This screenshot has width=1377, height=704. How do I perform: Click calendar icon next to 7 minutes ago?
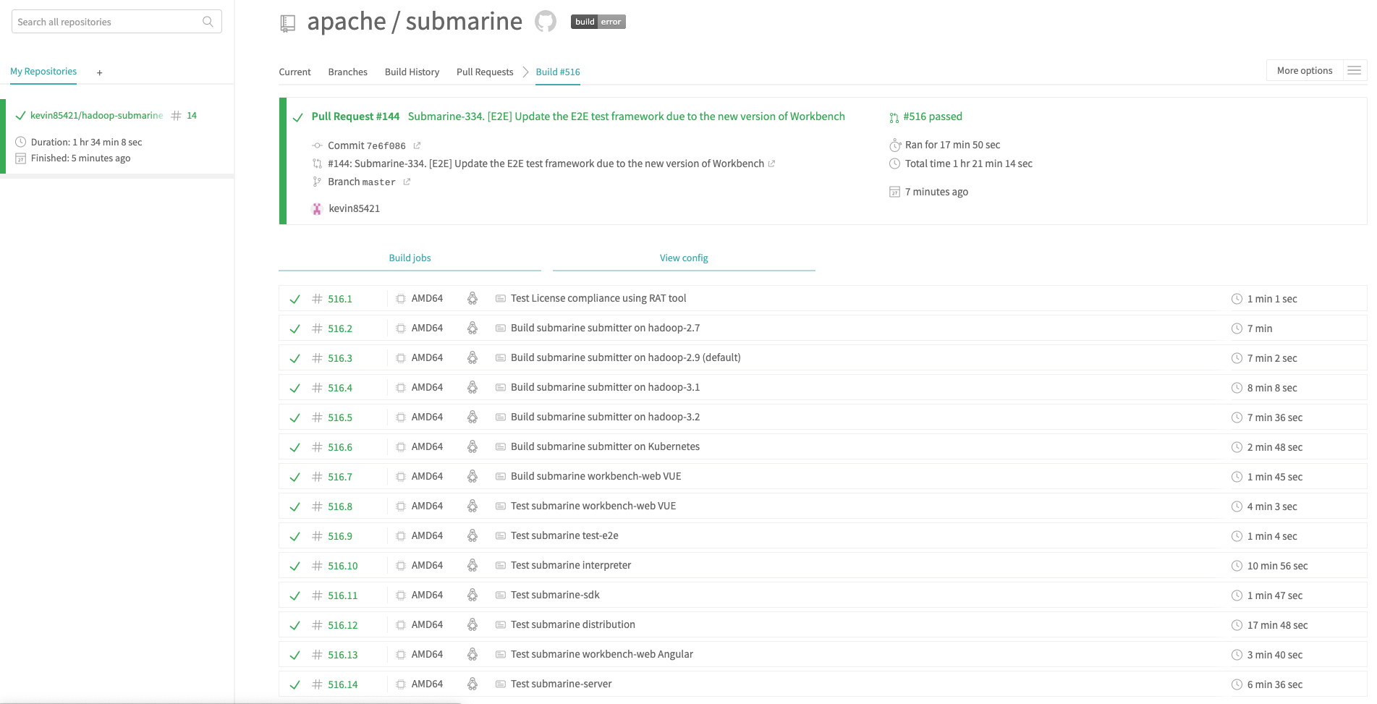click(x=895, y=192)
